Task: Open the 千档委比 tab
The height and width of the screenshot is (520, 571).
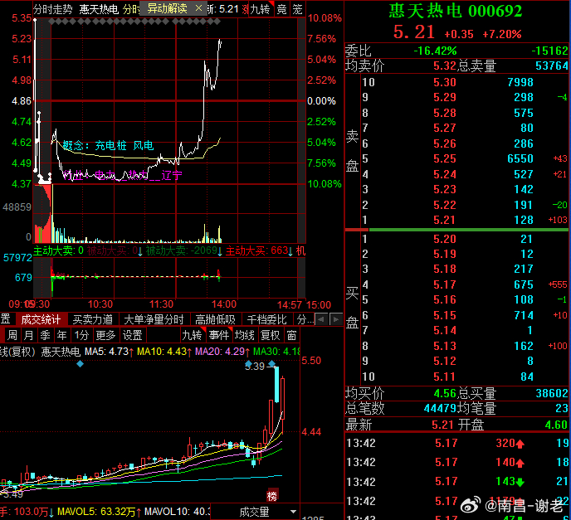Action: tap(266, 319)
